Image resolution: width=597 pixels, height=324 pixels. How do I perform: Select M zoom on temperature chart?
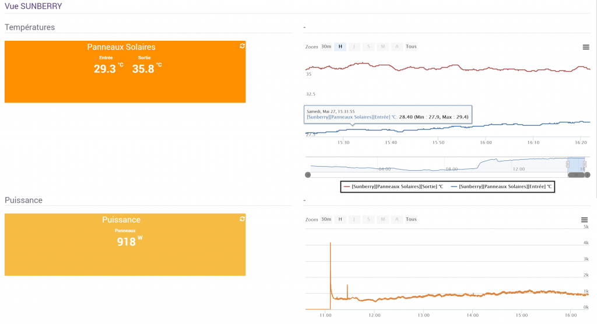[382, 47]
